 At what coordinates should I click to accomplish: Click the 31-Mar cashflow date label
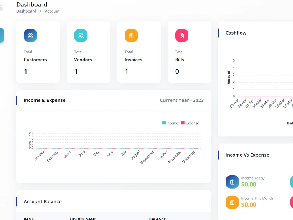257,104
